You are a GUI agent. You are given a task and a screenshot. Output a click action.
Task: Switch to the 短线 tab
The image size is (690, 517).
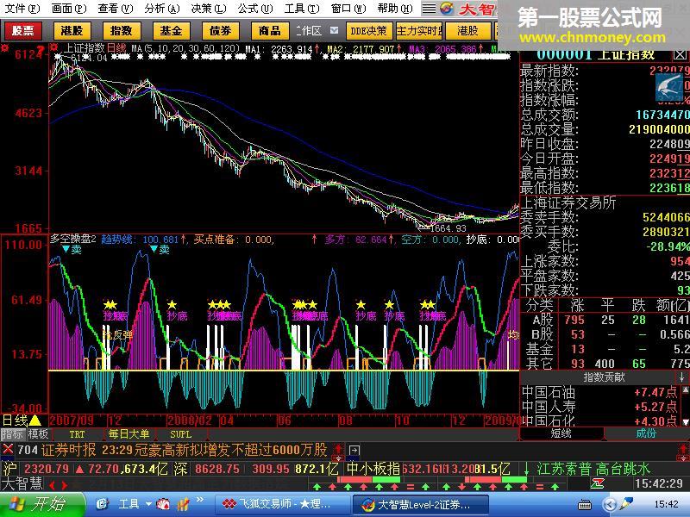click(561, 433)
